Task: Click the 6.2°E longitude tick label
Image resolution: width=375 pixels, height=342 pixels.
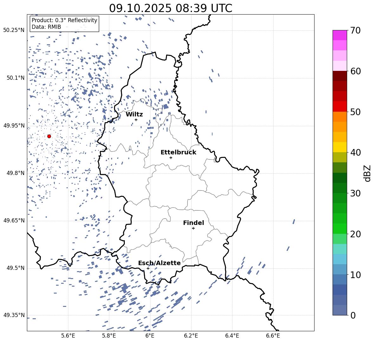Action: [191, 336]
